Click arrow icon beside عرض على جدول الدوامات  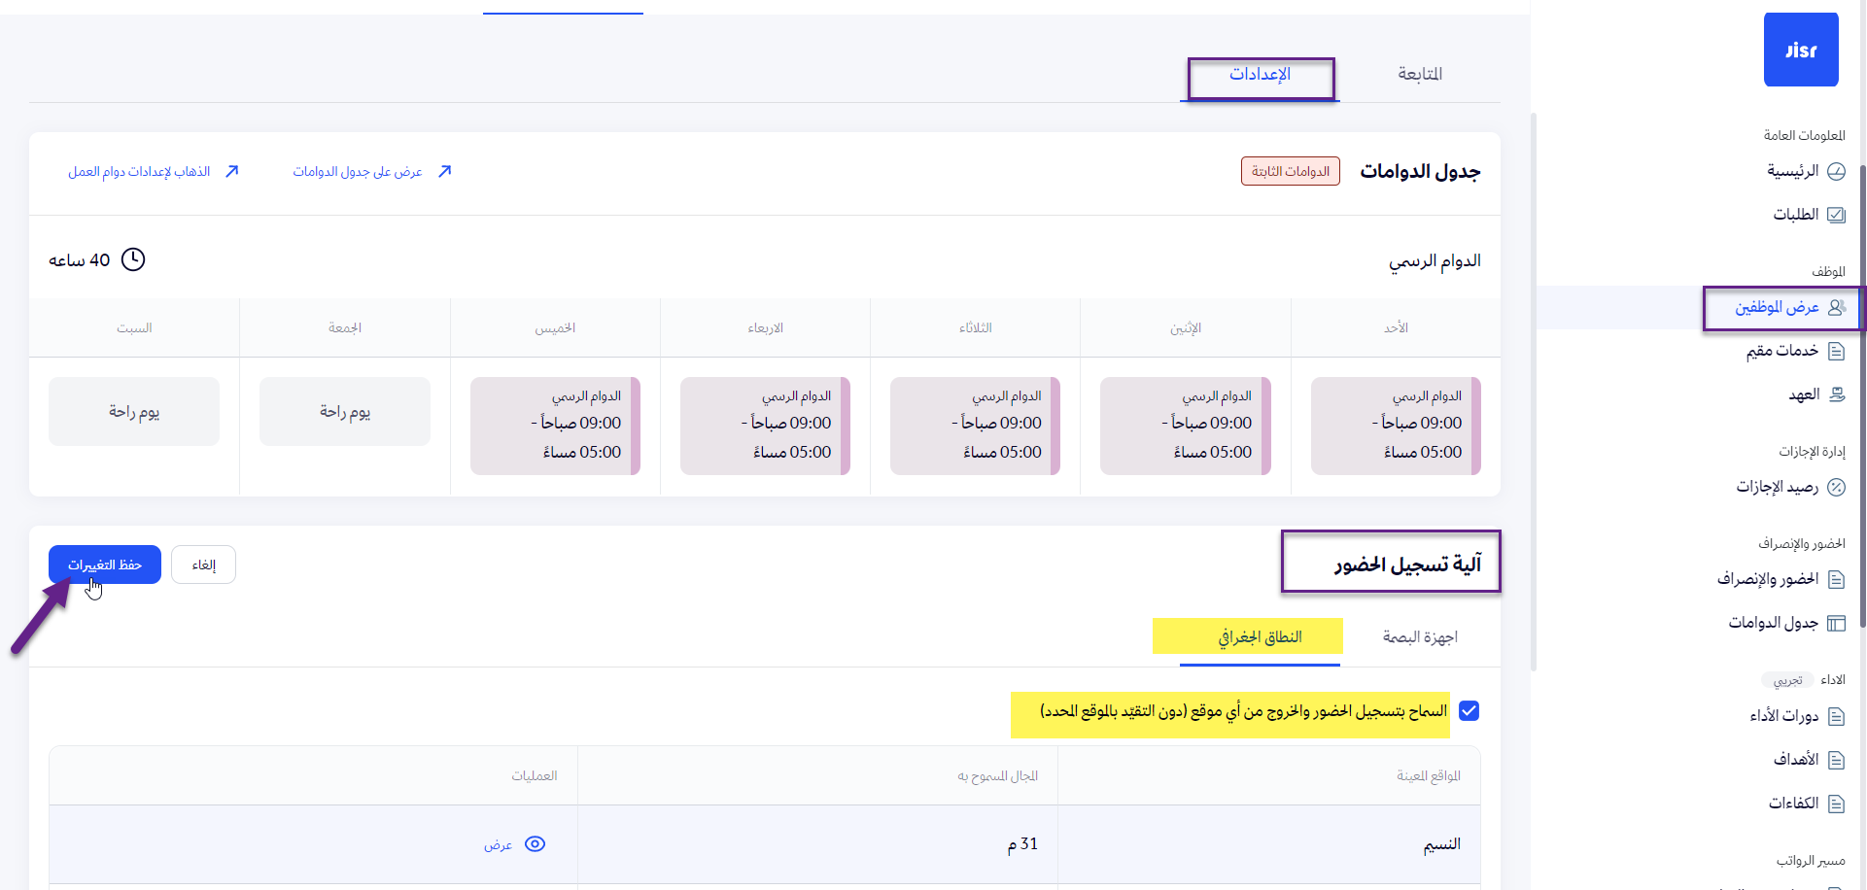(444, 172)
